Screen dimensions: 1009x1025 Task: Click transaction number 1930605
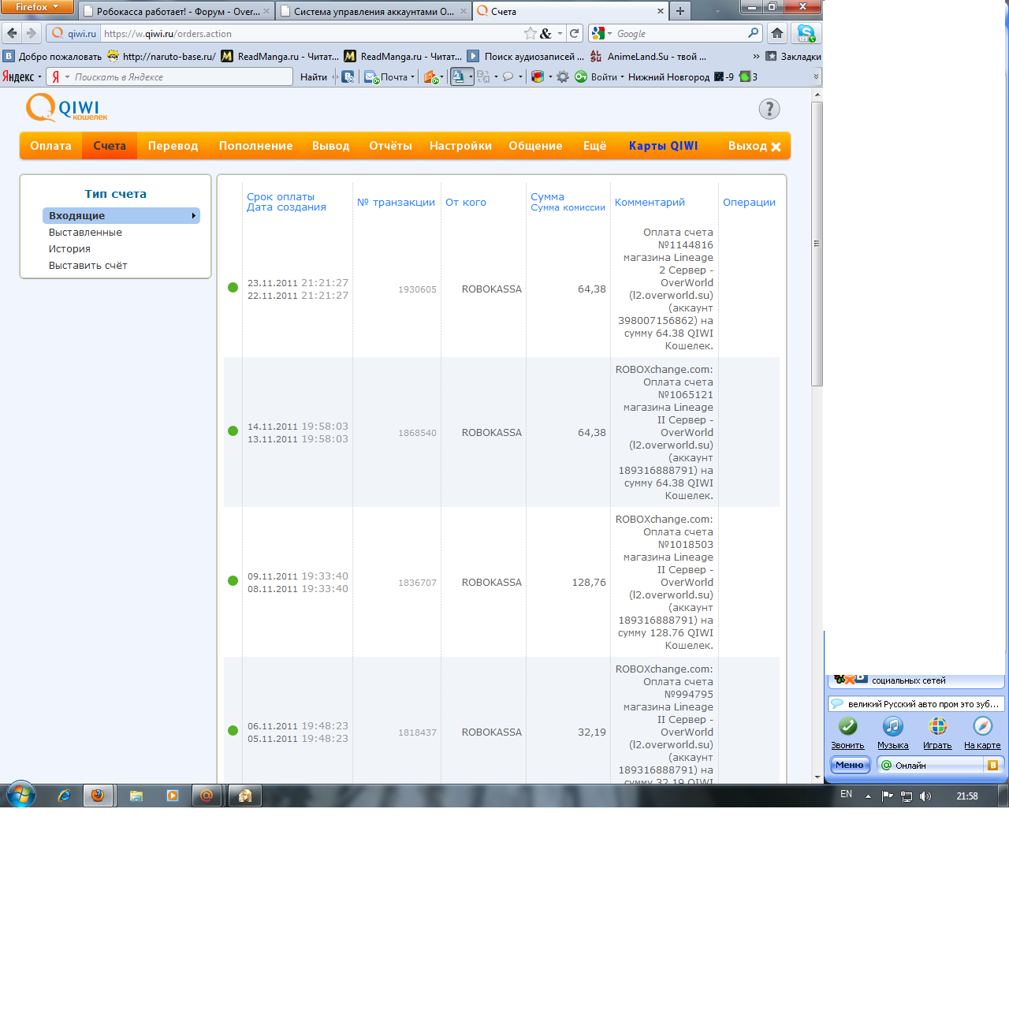[x=417, y=289]
